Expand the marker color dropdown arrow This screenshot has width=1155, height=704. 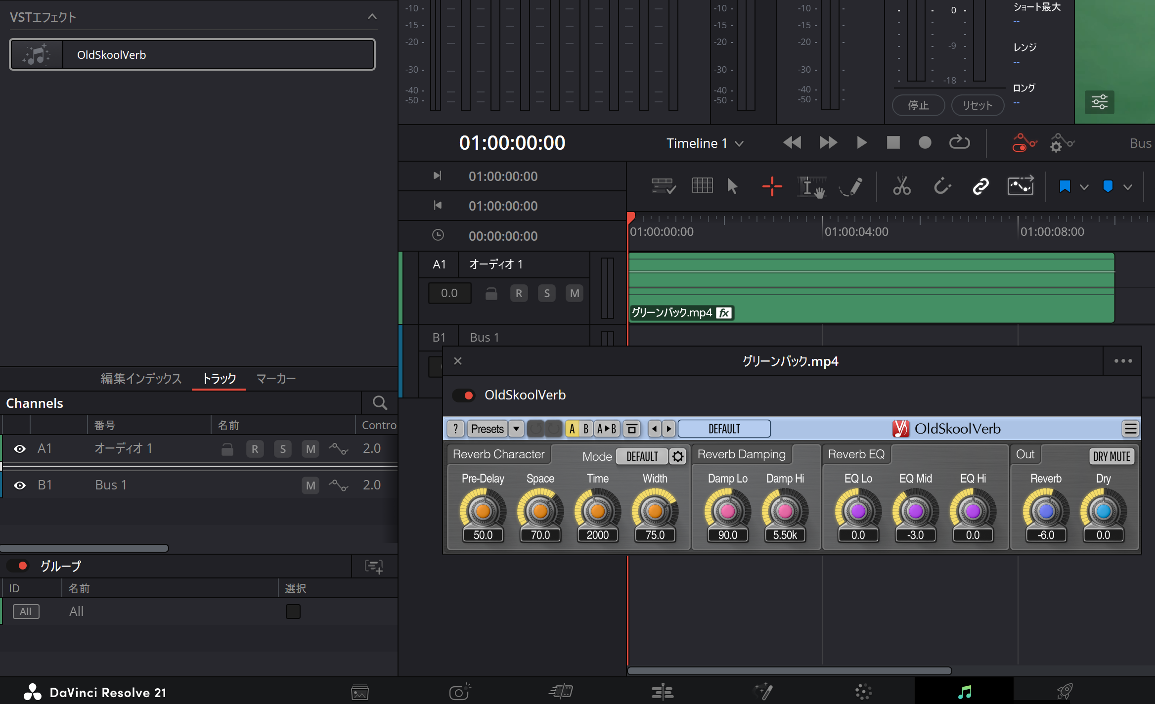pos(1128,187)
